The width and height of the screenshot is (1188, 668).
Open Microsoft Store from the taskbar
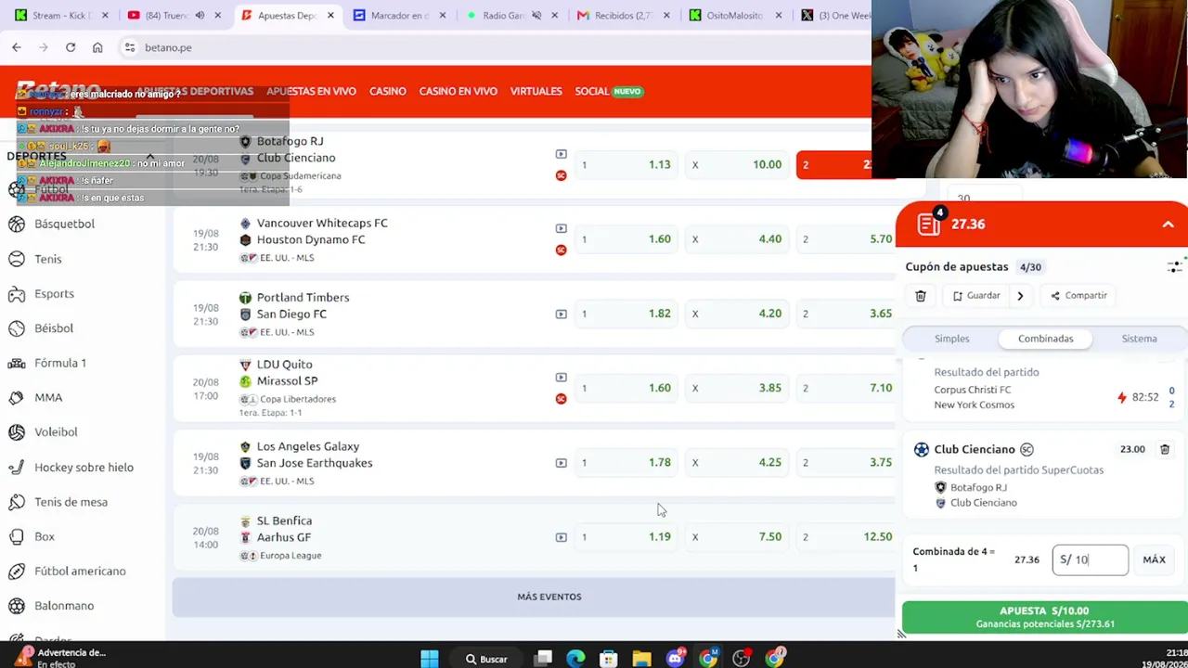pos(609,659)
